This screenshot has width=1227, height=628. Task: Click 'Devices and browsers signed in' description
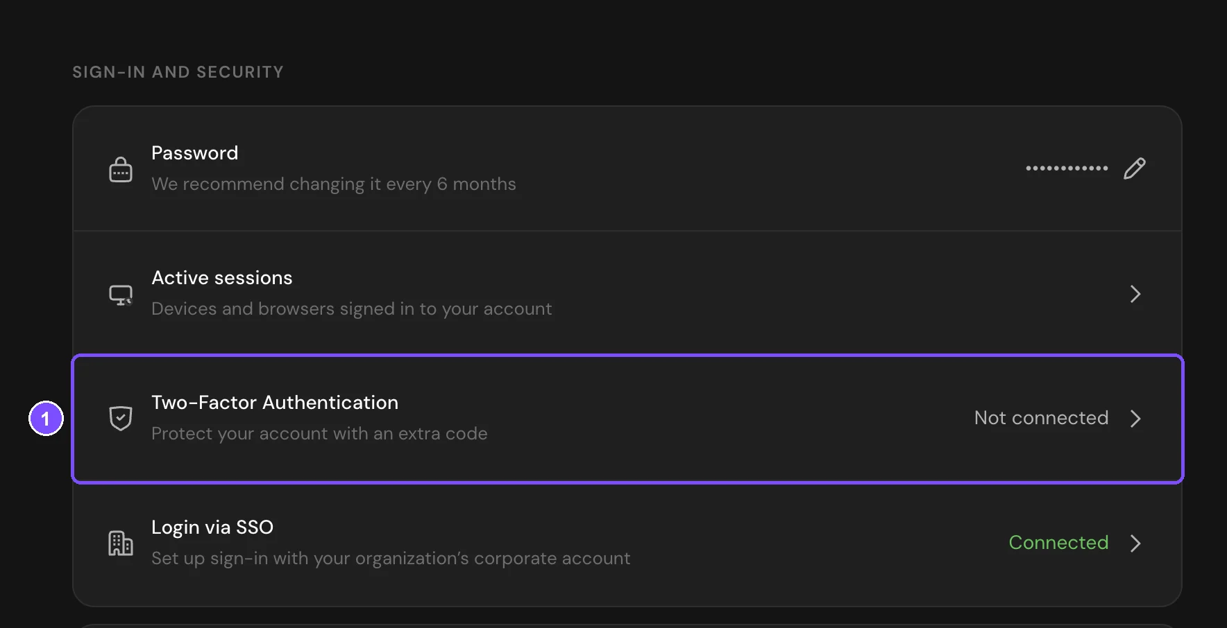[352, 309]
